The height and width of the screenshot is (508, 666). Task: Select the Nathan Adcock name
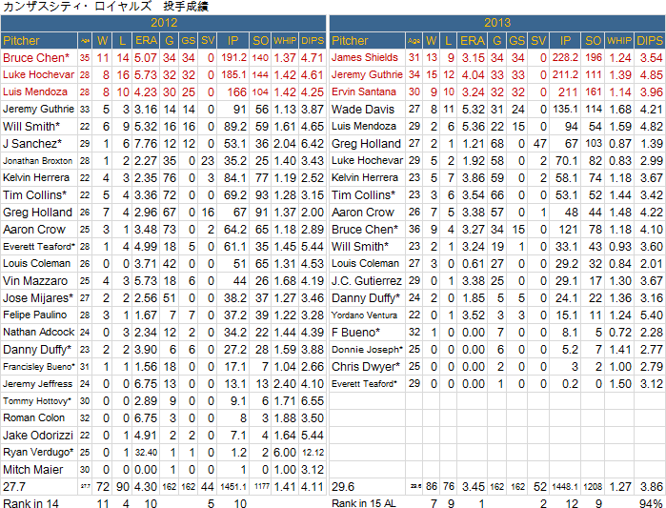tap(39, 332)
